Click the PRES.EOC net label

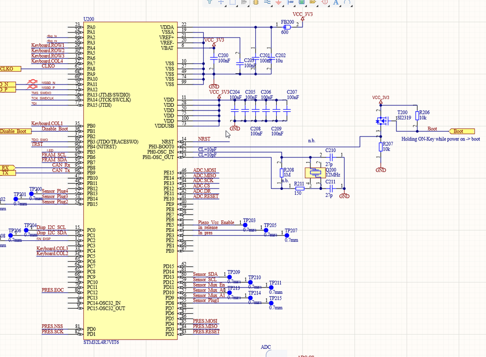53,290
